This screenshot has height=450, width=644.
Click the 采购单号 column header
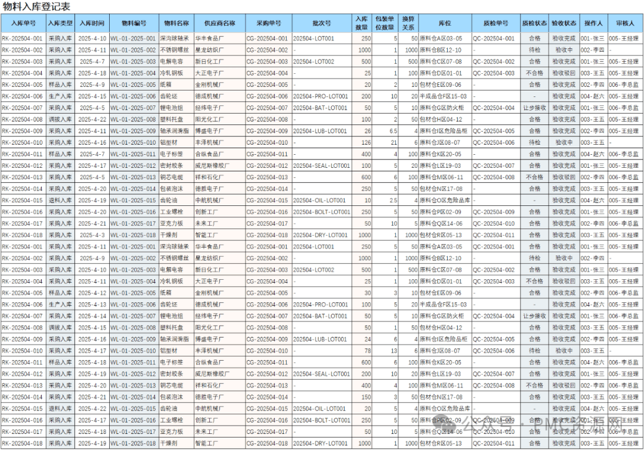tap(268, 23)
